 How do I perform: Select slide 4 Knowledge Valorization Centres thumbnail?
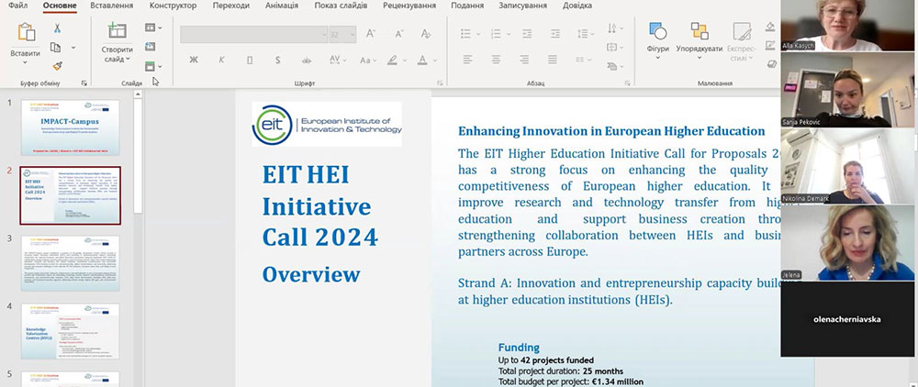click(71, 331)
